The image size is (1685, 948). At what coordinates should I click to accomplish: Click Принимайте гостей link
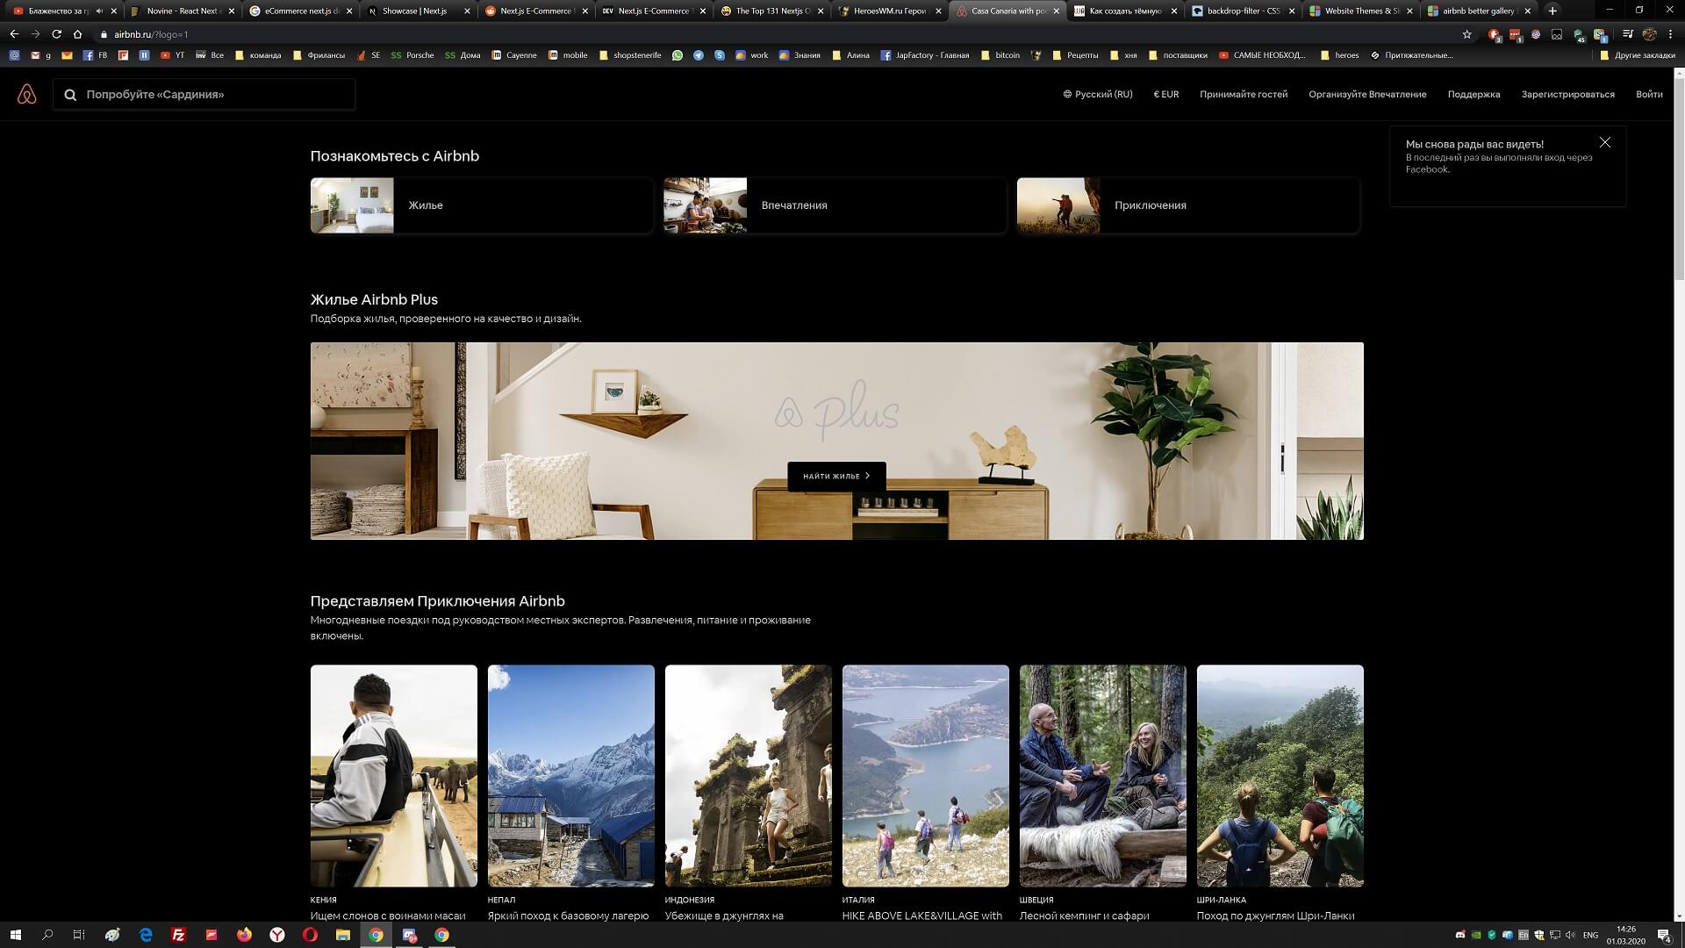pyautogui.click(x=1244, y=94)
